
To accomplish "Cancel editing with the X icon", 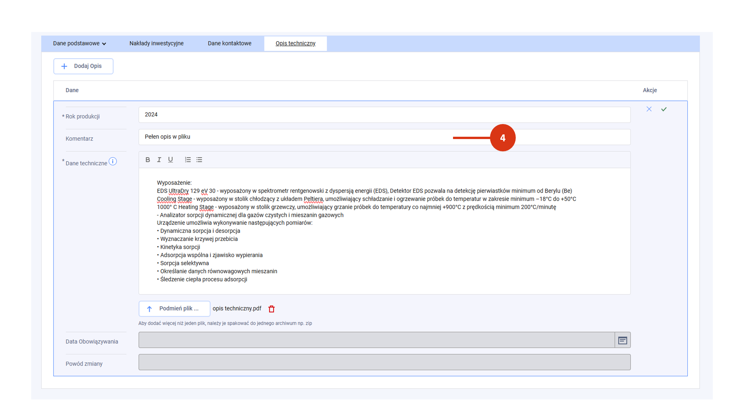I will point(649,109).
